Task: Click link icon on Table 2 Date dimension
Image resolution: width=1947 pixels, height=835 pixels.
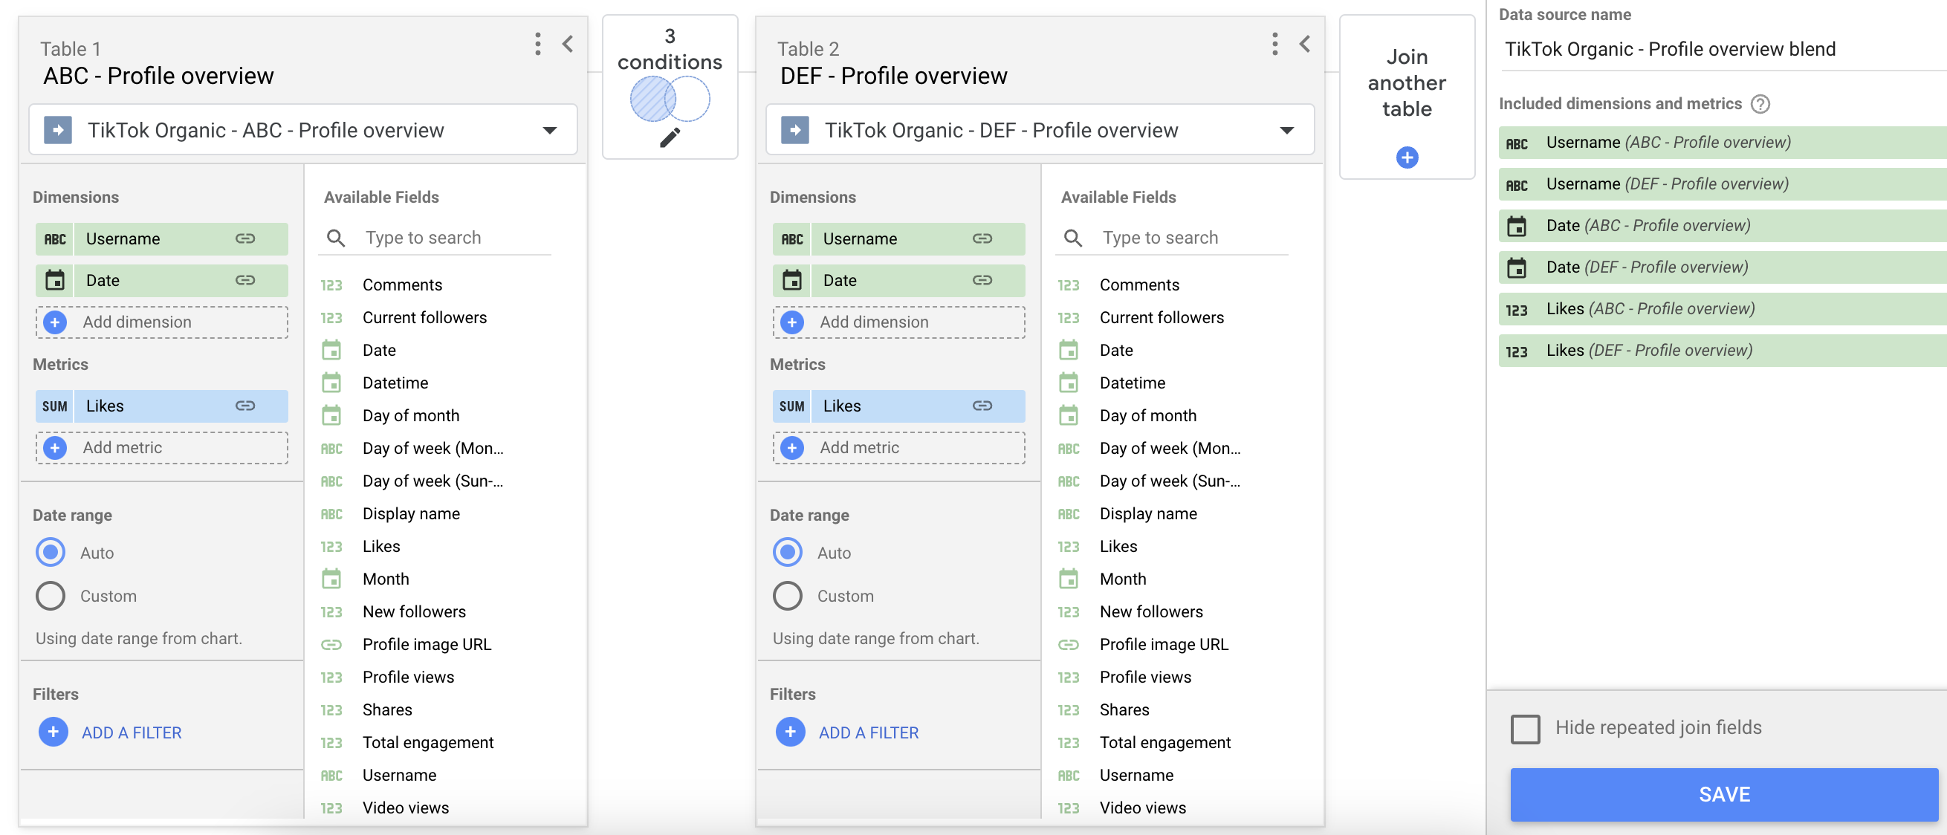Action: [x=982, y=280]
